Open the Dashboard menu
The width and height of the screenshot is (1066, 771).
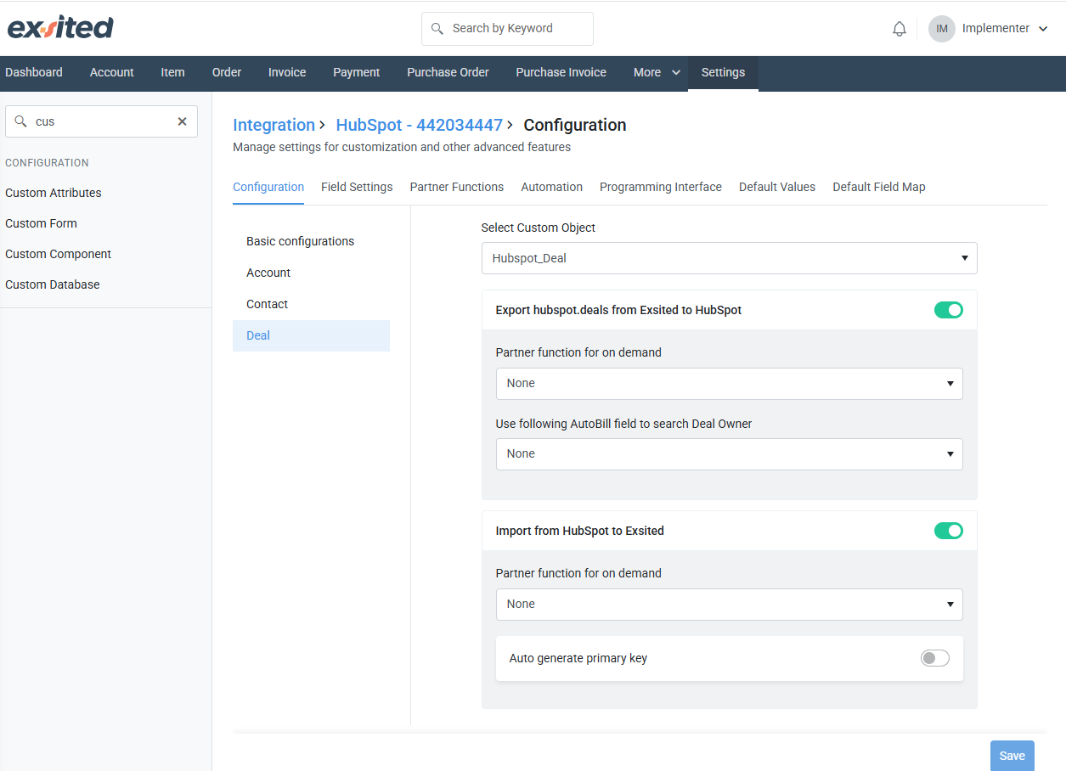[x=34, y=73]
